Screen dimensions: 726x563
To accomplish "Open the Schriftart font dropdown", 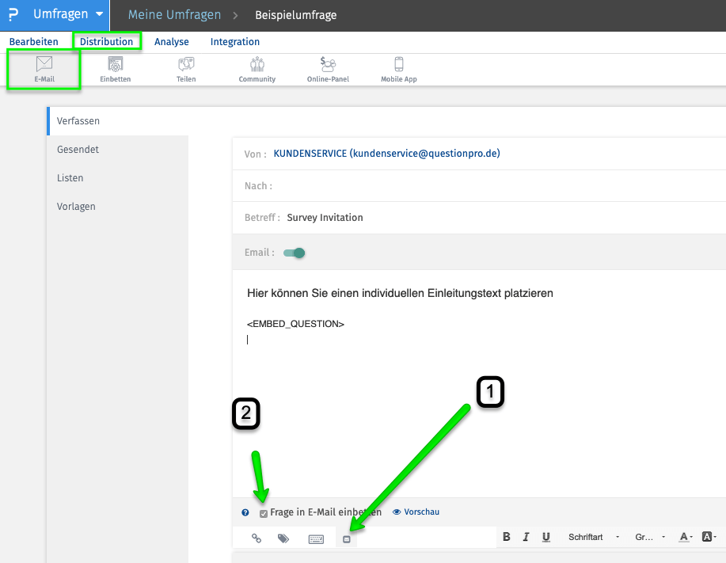I will click(594, 537).
